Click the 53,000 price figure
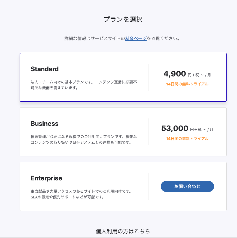Image resolution: width=237 pixels, height=238 pixels. [175, 129]
